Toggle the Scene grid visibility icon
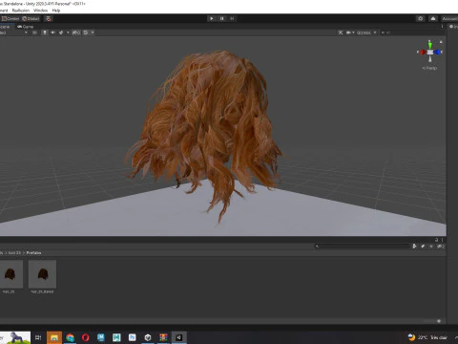This screenshot has width=458, height=344. (86, 32)
